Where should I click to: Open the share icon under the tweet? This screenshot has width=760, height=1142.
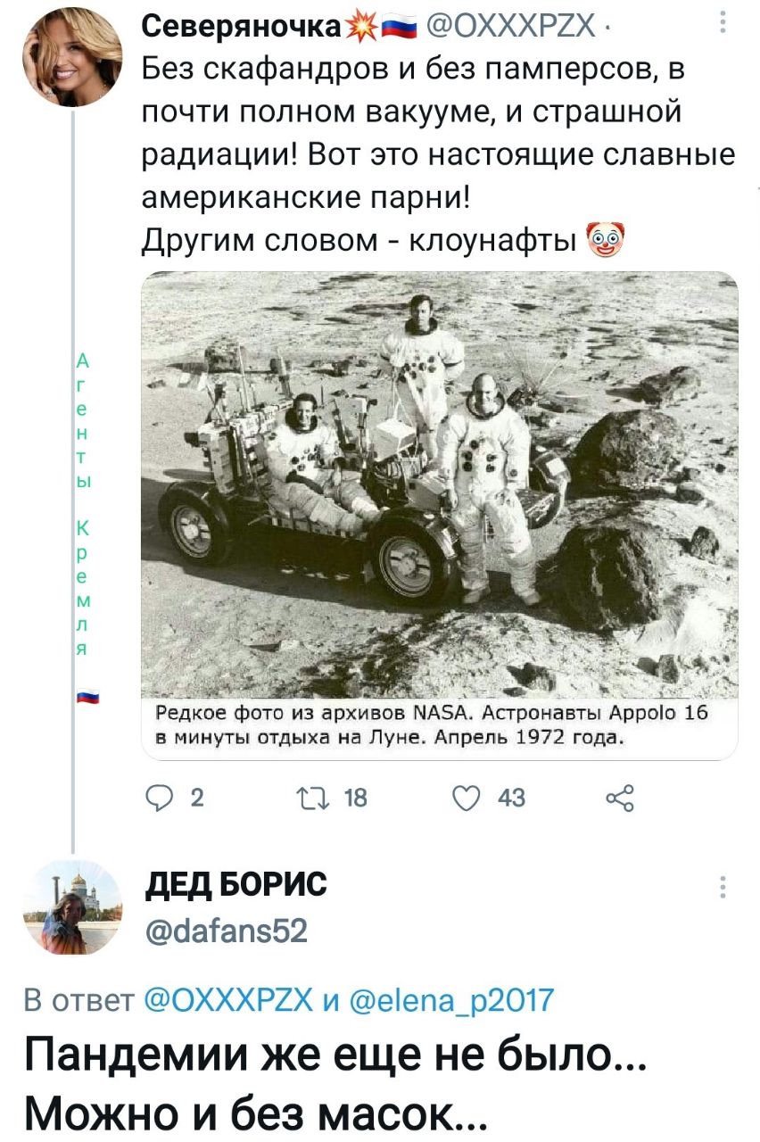618,799
